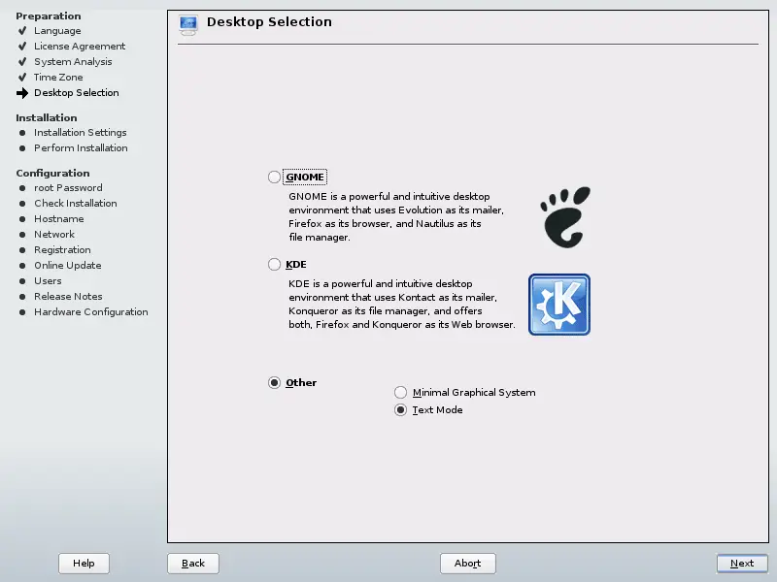This screenshot has width=777, height=582.
Task: Click the checkmark next to License Agreement
Action: [x=22, y=46]
